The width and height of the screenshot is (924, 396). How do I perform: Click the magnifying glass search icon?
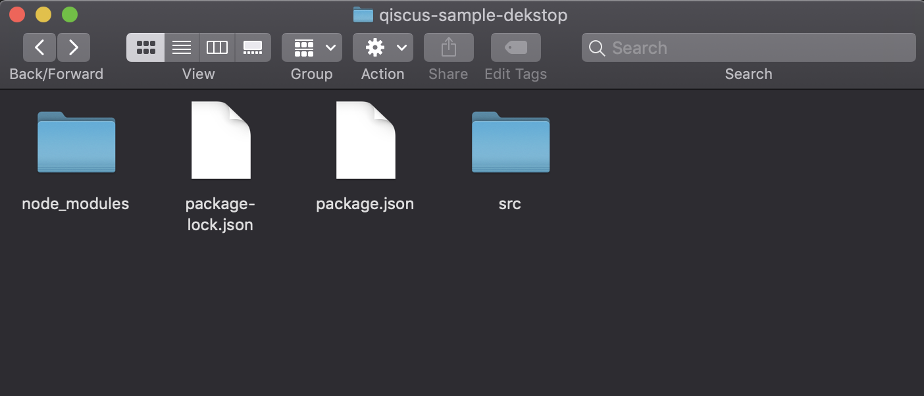pos(597,48)
